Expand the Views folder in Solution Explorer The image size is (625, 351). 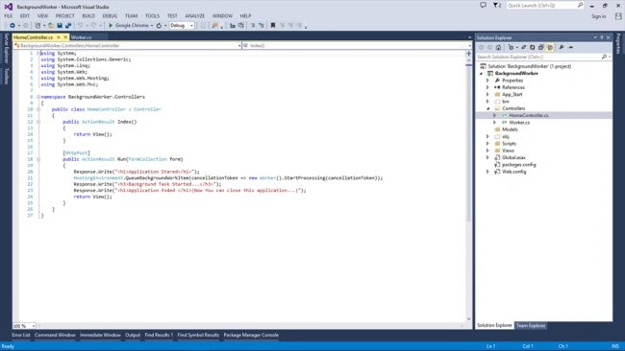[x=487, y=151]
